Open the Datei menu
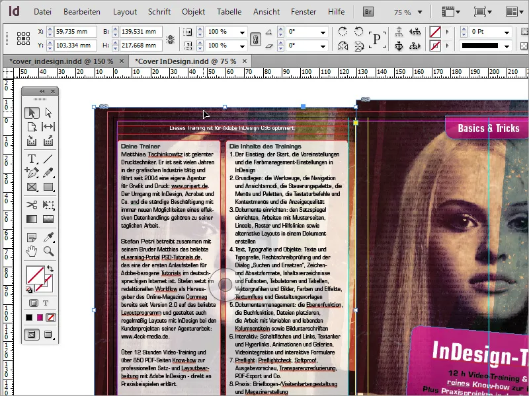529x396 pixels. tap(42, 12)
